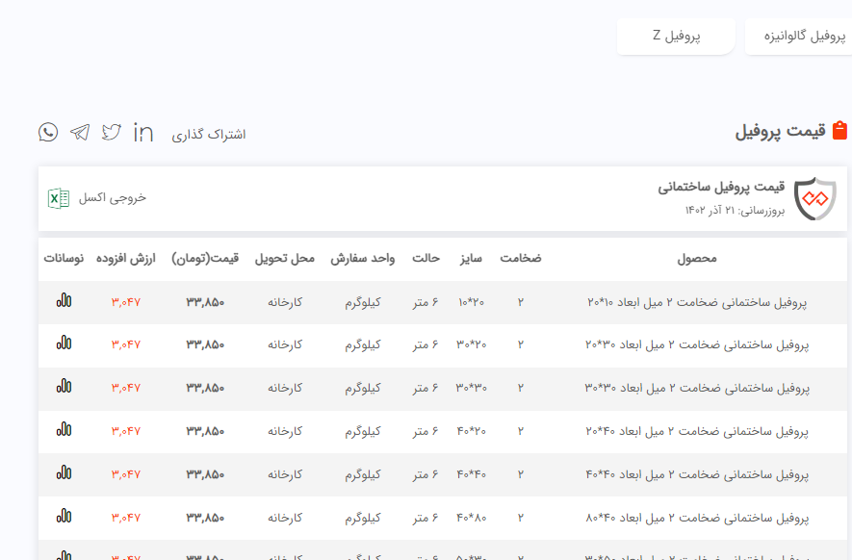Open fluctuation chart for 30*30 profile
This screenshot has height=560, width=852.
coord(64,387)
